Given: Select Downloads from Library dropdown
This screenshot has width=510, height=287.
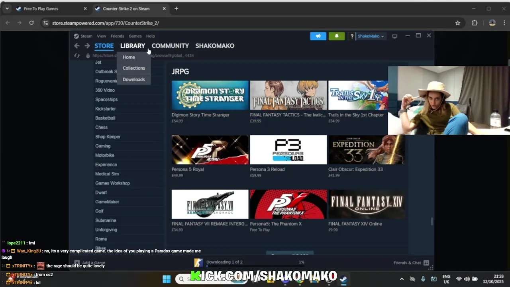Looking at the screenshot, I should point(134,79).
